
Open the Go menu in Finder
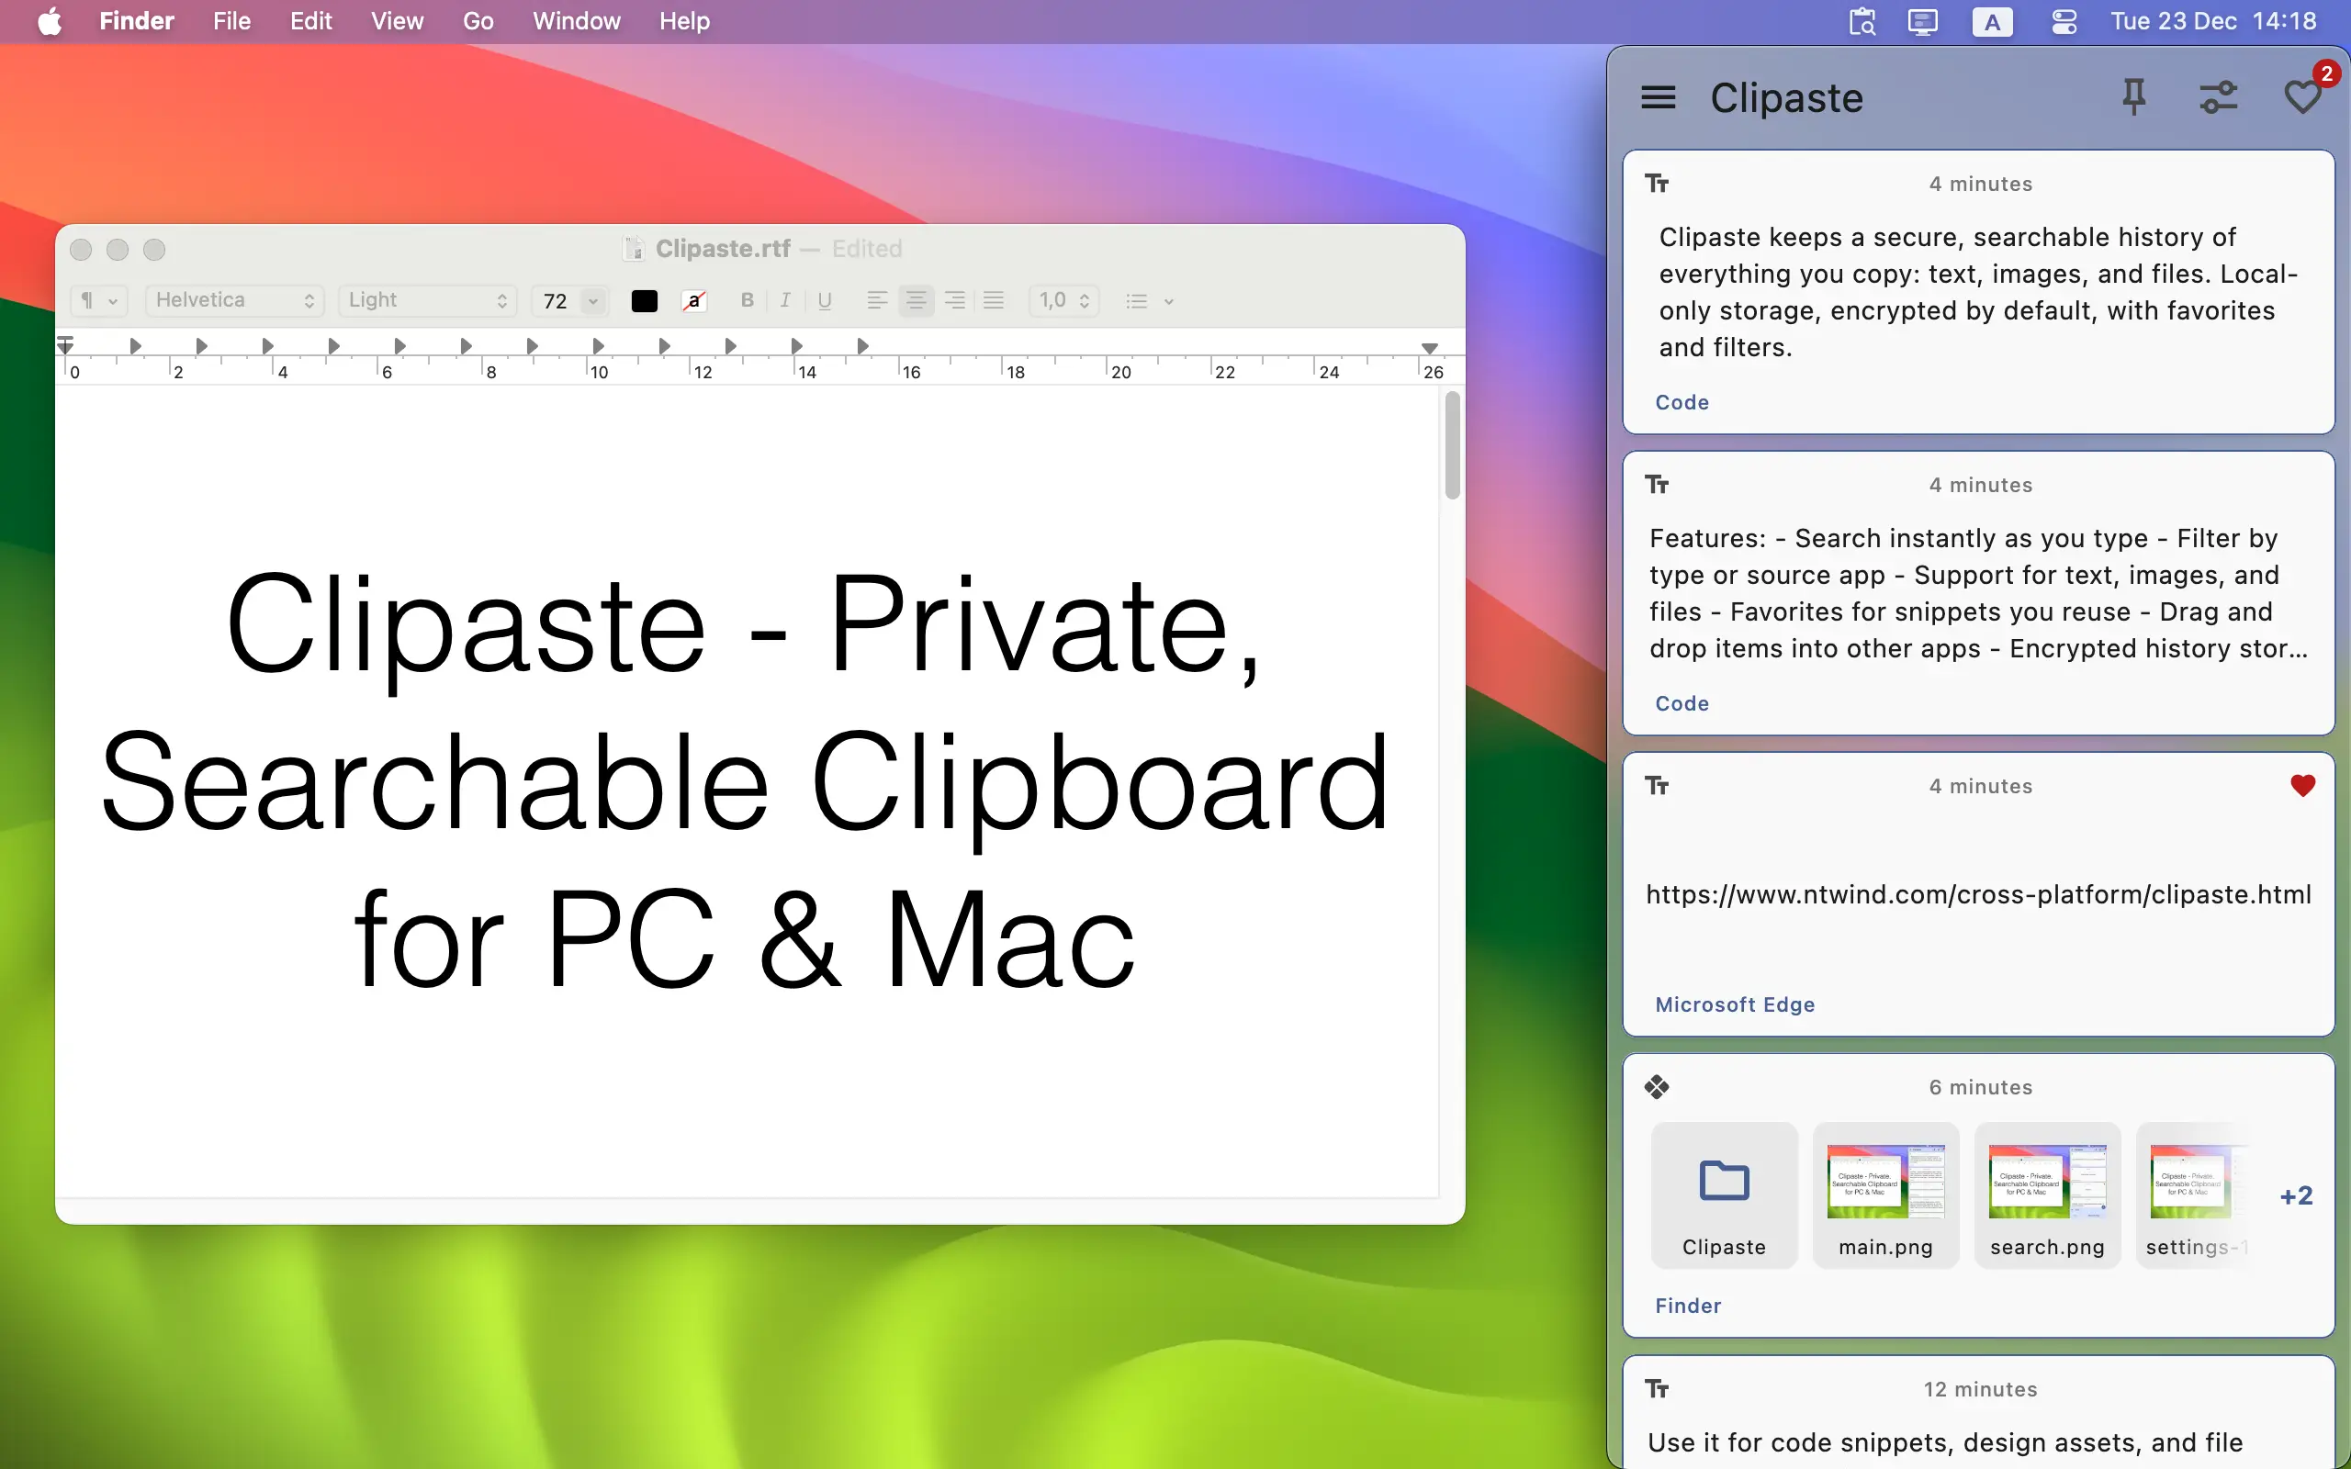coord(478,20)
